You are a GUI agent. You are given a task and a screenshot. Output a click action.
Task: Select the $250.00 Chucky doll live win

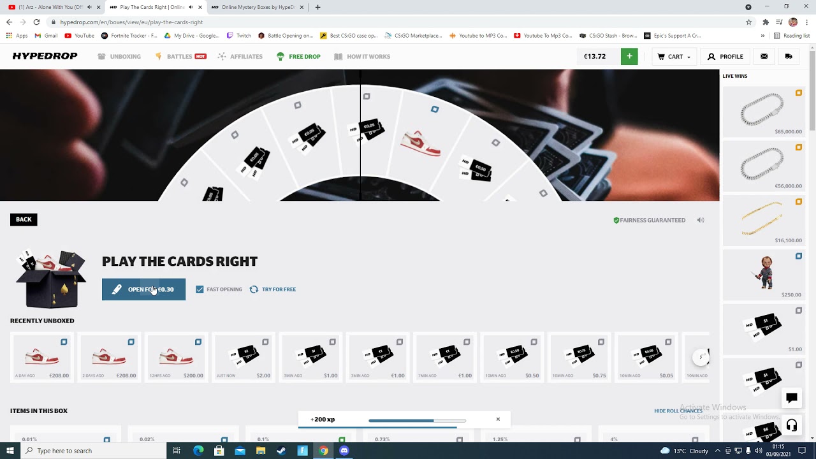(x=762, y=275)
